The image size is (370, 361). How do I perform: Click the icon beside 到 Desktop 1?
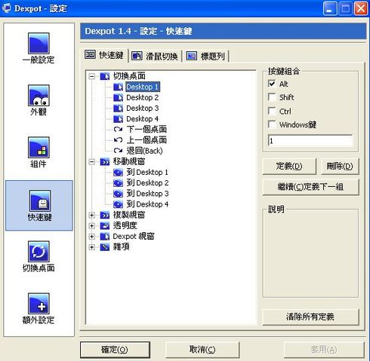pos(118,173)
